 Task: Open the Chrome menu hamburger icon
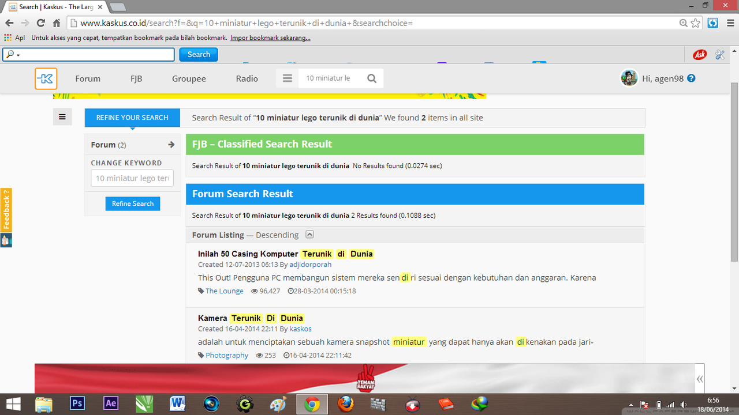click(729, 23)
